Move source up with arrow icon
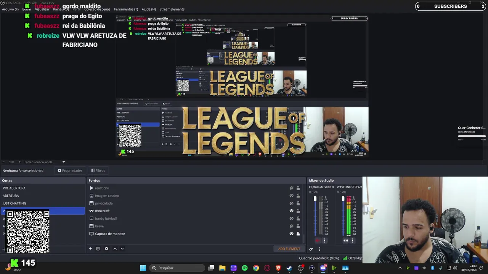This screenshot has width=488, height=274. coord(115,249)
